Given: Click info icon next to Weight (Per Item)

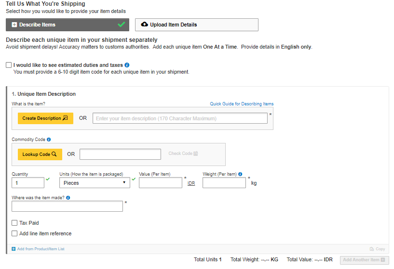Looking at the screenshot, I should click(240, 174).
